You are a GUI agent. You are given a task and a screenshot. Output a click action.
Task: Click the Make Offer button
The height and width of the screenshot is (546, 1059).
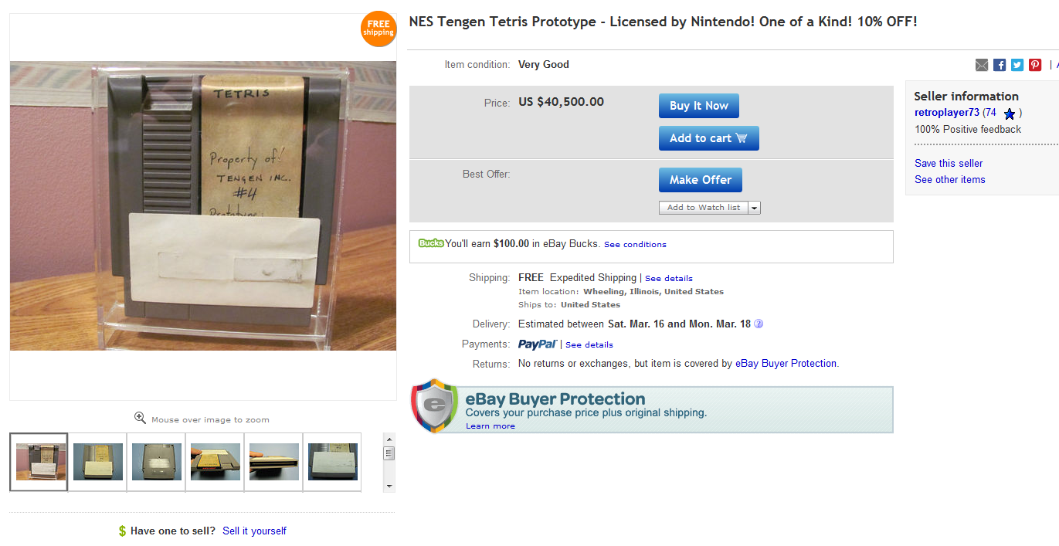click(701, 180)
